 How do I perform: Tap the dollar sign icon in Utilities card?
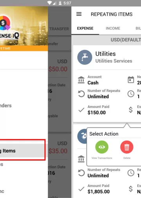coord(131,110)
